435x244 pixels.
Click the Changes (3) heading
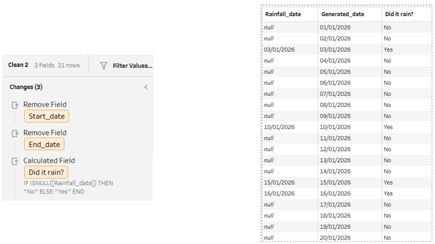[x=26, y=87]
